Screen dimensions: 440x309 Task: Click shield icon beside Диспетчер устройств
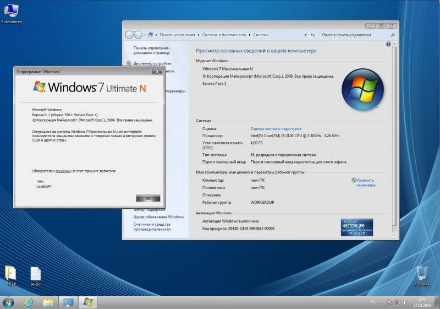pyautogui.click(x=129, y=63)
